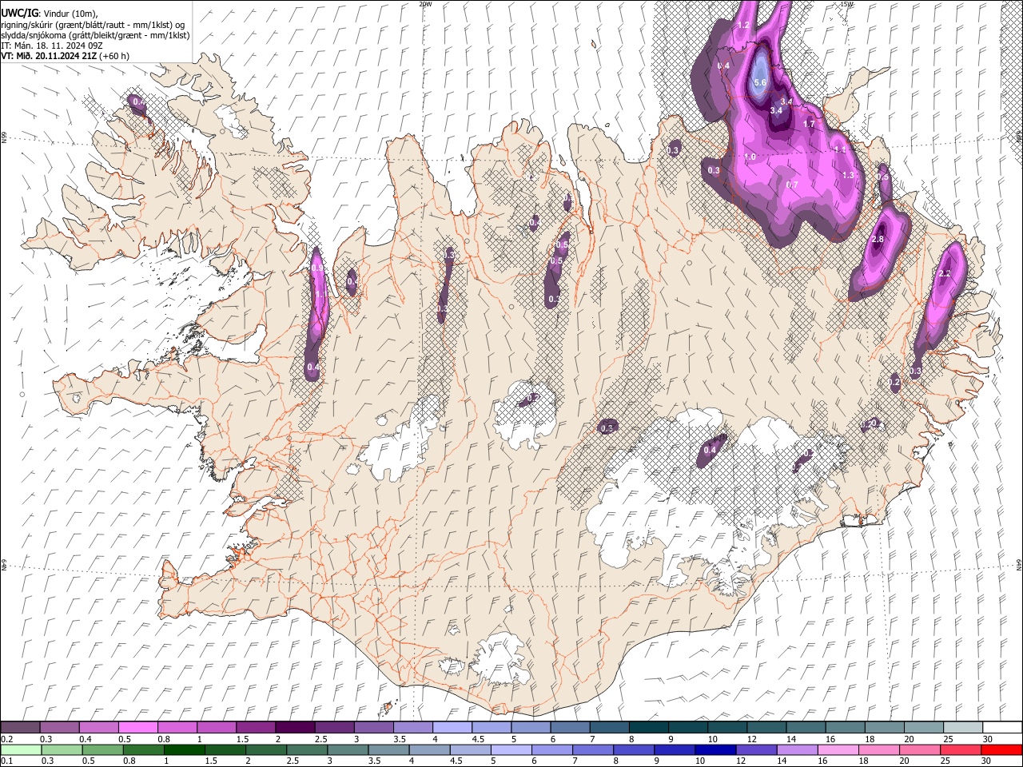The image size is (1023, 767).
Task: Click the (+60 h) forecast offset text
Action: (114, 56)
